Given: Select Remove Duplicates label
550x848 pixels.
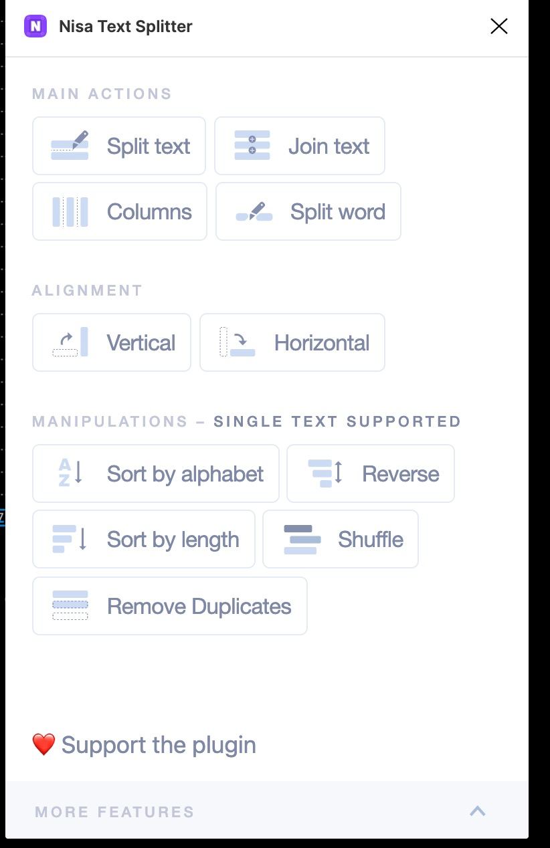Looking at the screenshot, I should click(199, 607).
